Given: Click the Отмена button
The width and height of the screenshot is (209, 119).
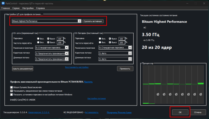Looking at the screenshot, I should tap(198, 112).
